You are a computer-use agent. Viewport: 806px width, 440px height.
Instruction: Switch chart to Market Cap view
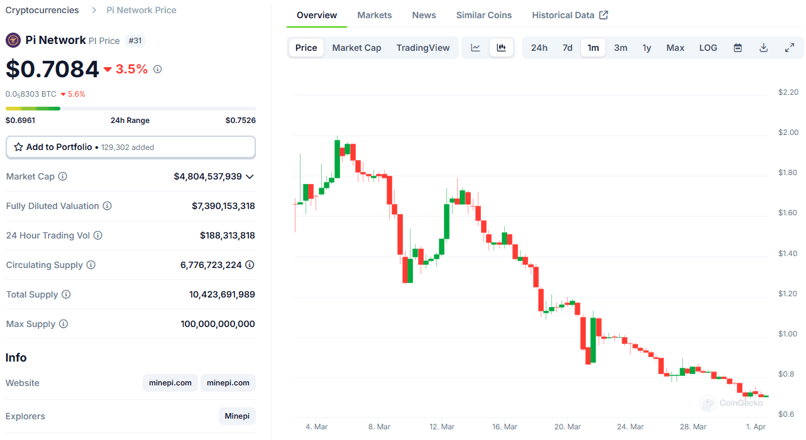tap(356, 47)
